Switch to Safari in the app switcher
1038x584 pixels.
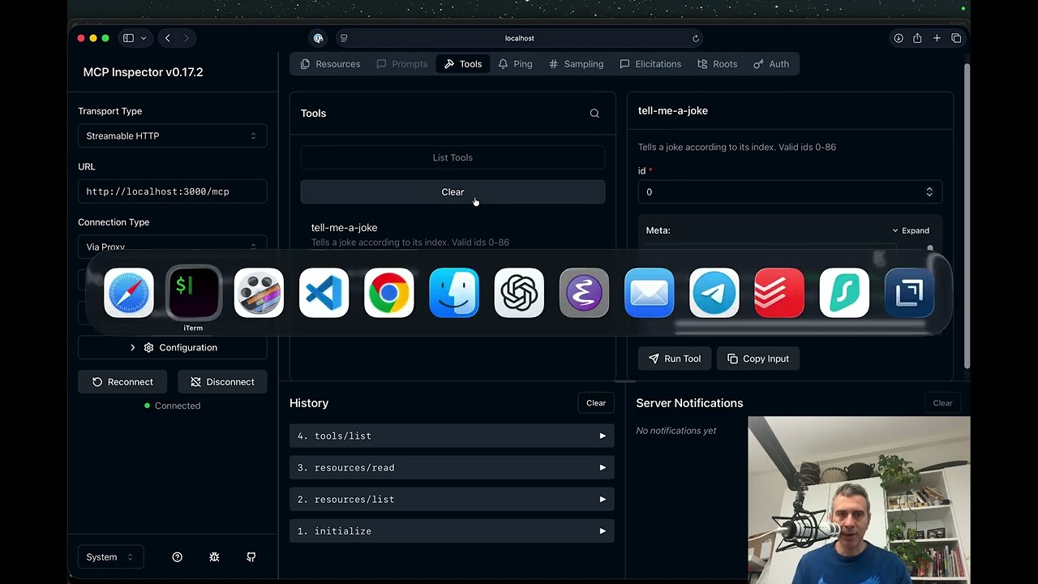(x=129, y=293)
